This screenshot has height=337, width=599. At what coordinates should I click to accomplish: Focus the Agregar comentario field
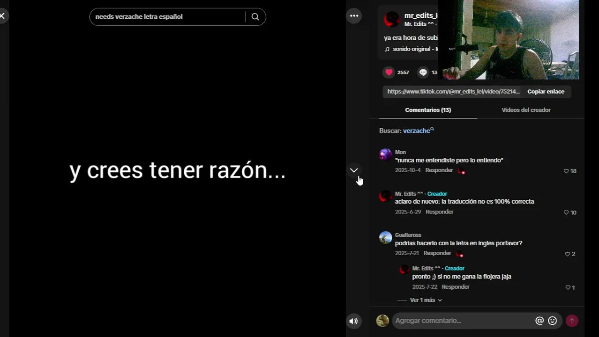click(463, 321)
